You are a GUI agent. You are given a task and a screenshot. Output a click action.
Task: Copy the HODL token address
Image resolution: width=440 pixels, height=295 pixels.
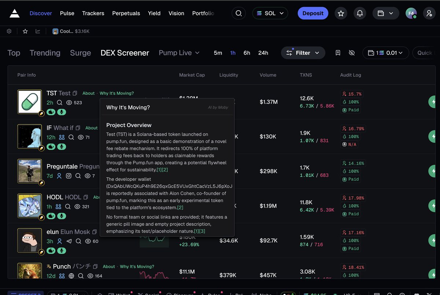86,197
